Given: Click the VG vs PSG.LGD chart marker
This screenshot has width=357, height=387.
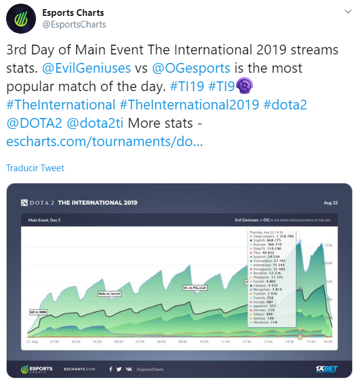Looking at the screenshot, I should [x=195, y=288].
